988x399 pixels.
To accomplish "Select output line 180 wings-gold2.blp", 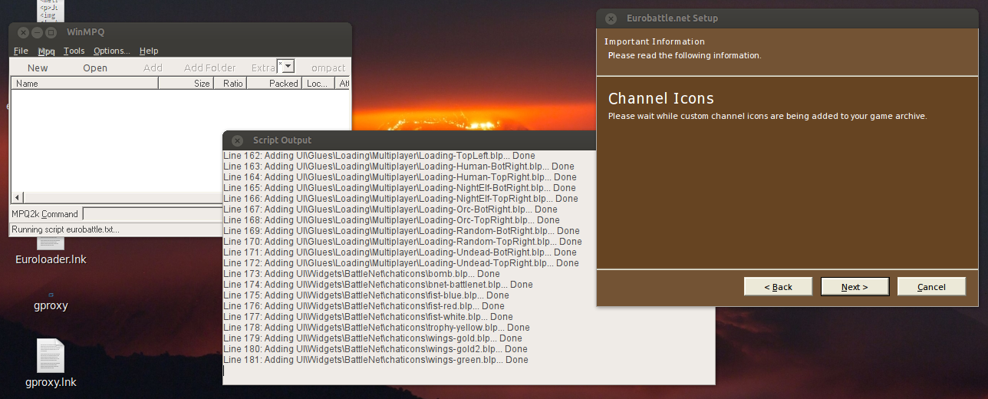I will point(375,349).
